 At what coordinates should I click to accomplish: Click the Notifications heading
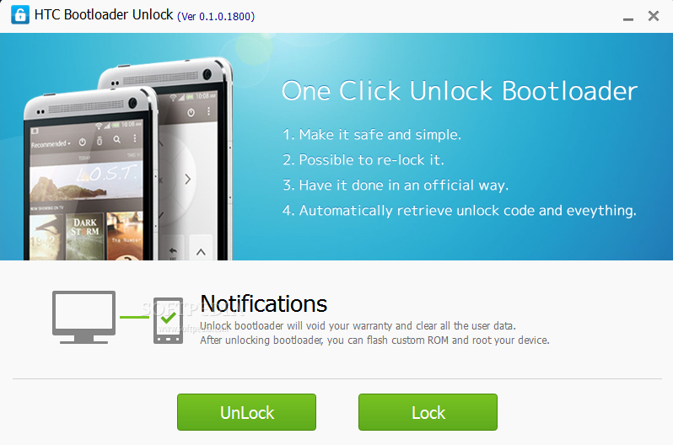pyautogui.click(x=263, y=303)
